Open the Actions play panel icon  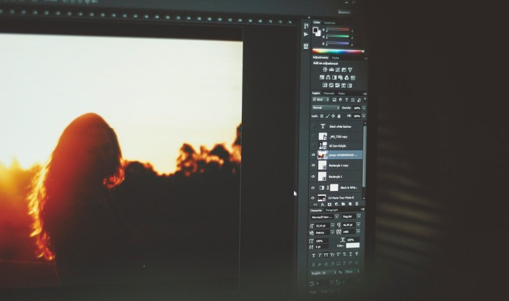[306, 34]
